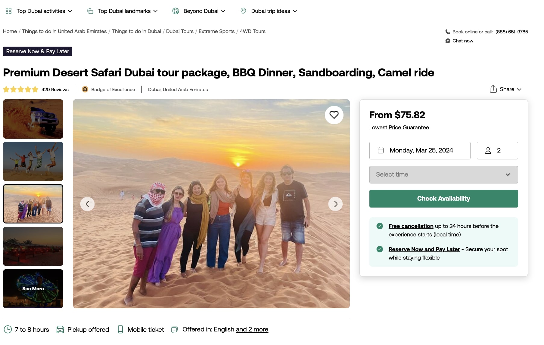Viewport: 544px width, 345px height.
Task: Click the 420 Reviews star rating
Action: coord(21,89)
